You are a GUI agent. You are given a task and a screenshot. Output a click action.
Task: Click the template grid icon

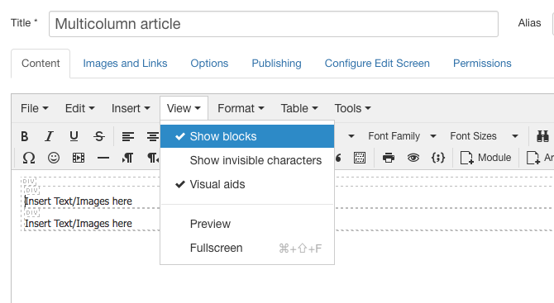coord(360,158)
